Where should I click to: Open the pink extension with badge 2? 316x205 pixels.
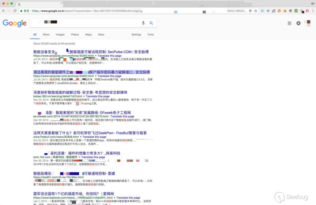(302, 11)
